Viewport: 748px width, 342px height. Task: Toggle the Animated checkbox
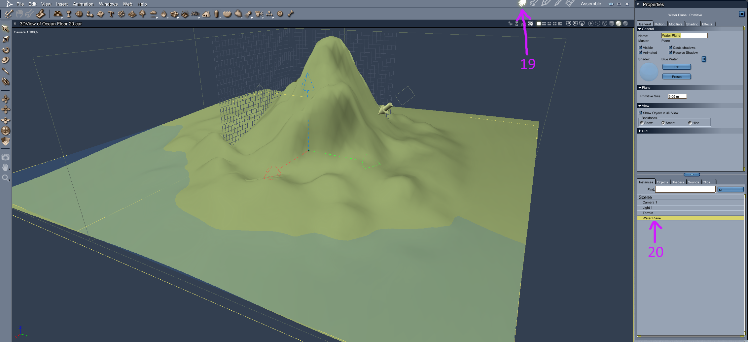pyautogui.click(x=641, y=52)
